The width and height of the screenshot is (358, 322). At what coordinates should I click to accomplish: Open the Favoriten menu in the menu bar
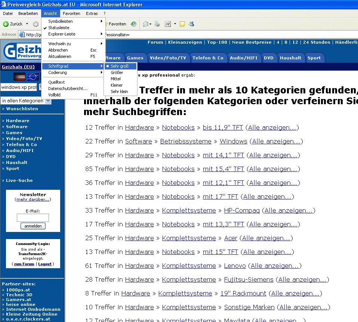71,13
